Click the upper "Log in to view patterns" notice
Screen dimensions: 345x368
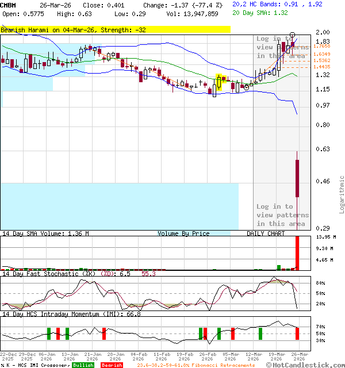pos(282,47)
